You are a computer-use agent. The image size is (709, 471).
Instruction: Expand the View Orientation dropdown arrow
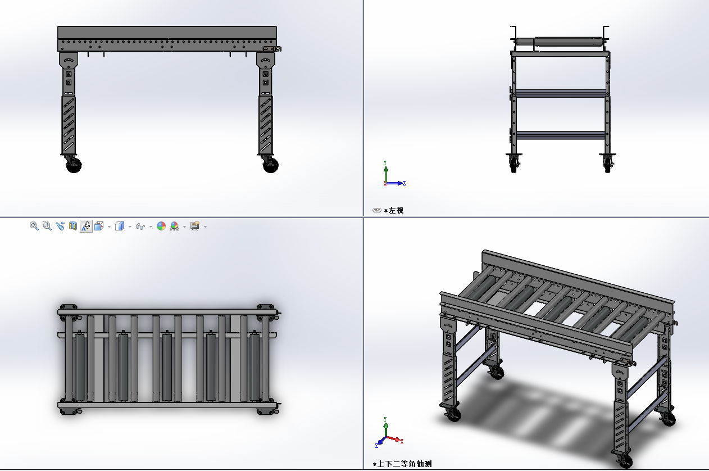point(109,227)
